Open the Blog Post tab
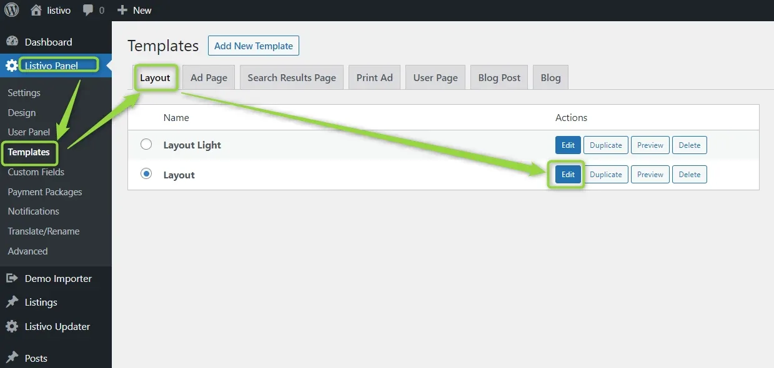 [499, 77]
